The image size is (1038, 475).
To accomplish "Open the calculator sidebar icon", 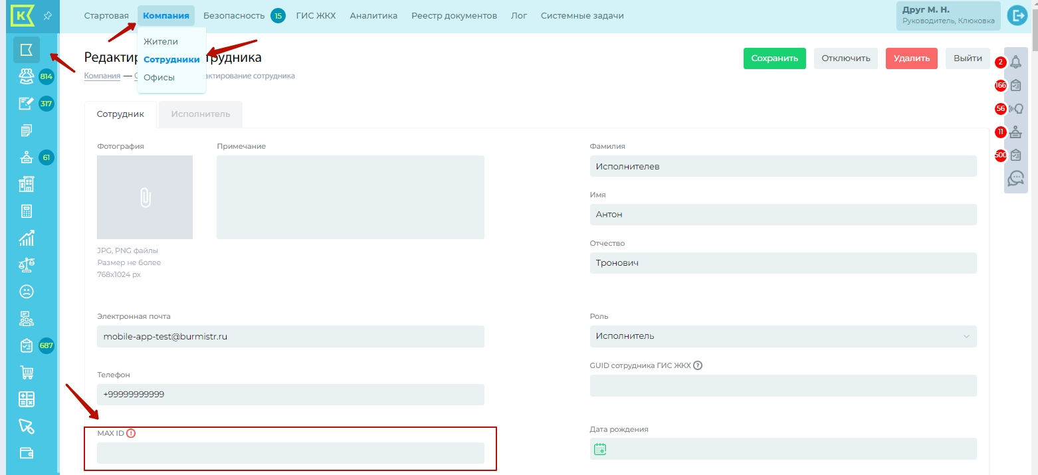I will [27, 211].
